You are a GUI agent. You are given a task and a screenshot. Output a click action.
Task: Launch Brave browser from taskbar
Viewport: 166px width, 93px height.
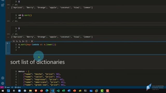(x=36, y=91)
